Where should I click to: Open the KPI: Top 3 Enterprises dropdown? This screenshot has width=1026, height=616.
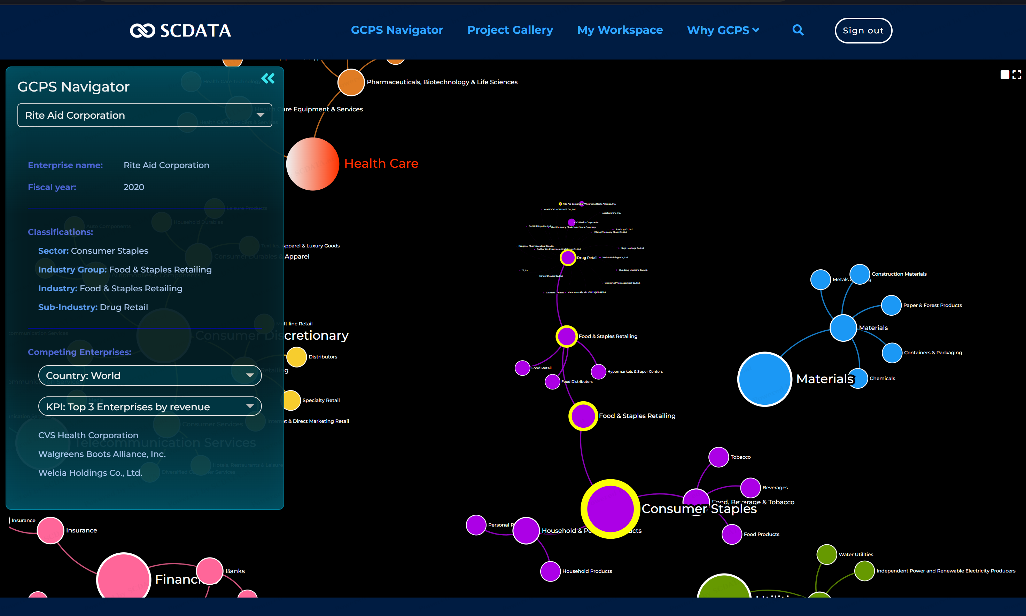tap(149, 406)
